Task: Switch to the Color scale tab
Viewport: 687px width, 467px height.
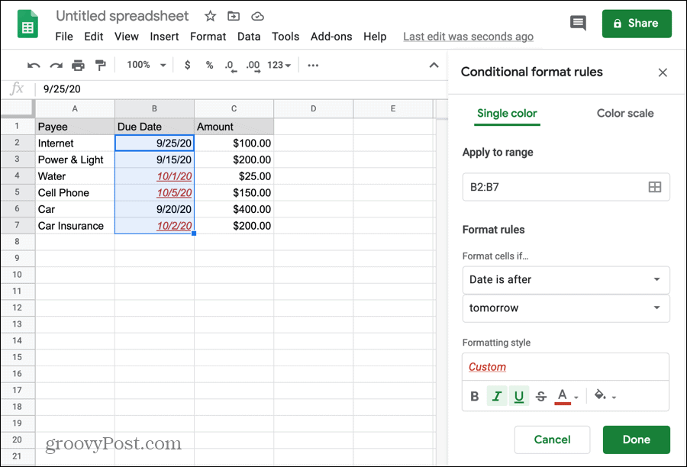Action: [625, 113]
